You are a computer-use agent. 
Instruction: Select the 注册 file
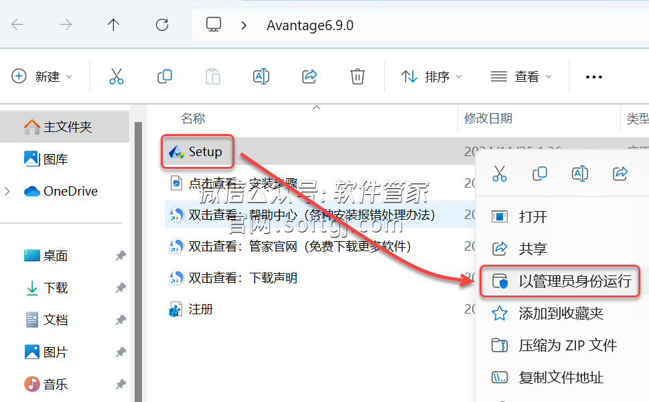click(191, 310)
